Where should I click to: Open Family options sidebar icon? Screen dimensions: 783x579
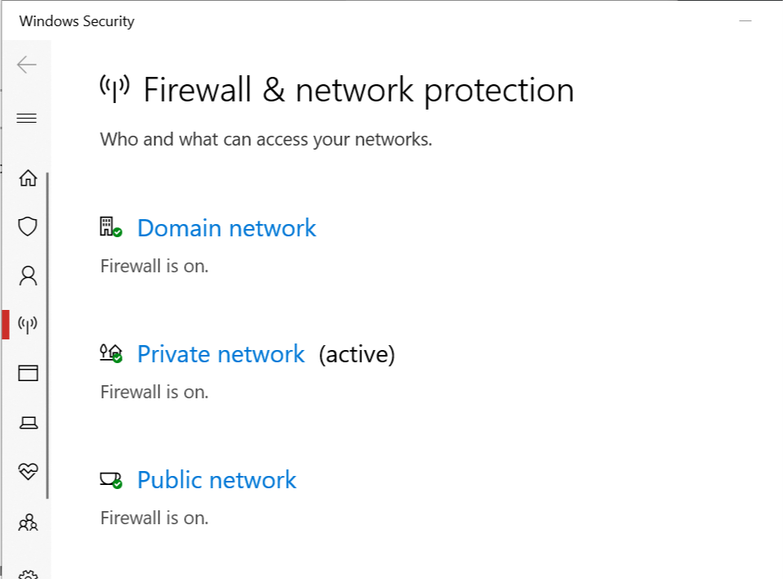pyautogui.click(x=28, y=521)
